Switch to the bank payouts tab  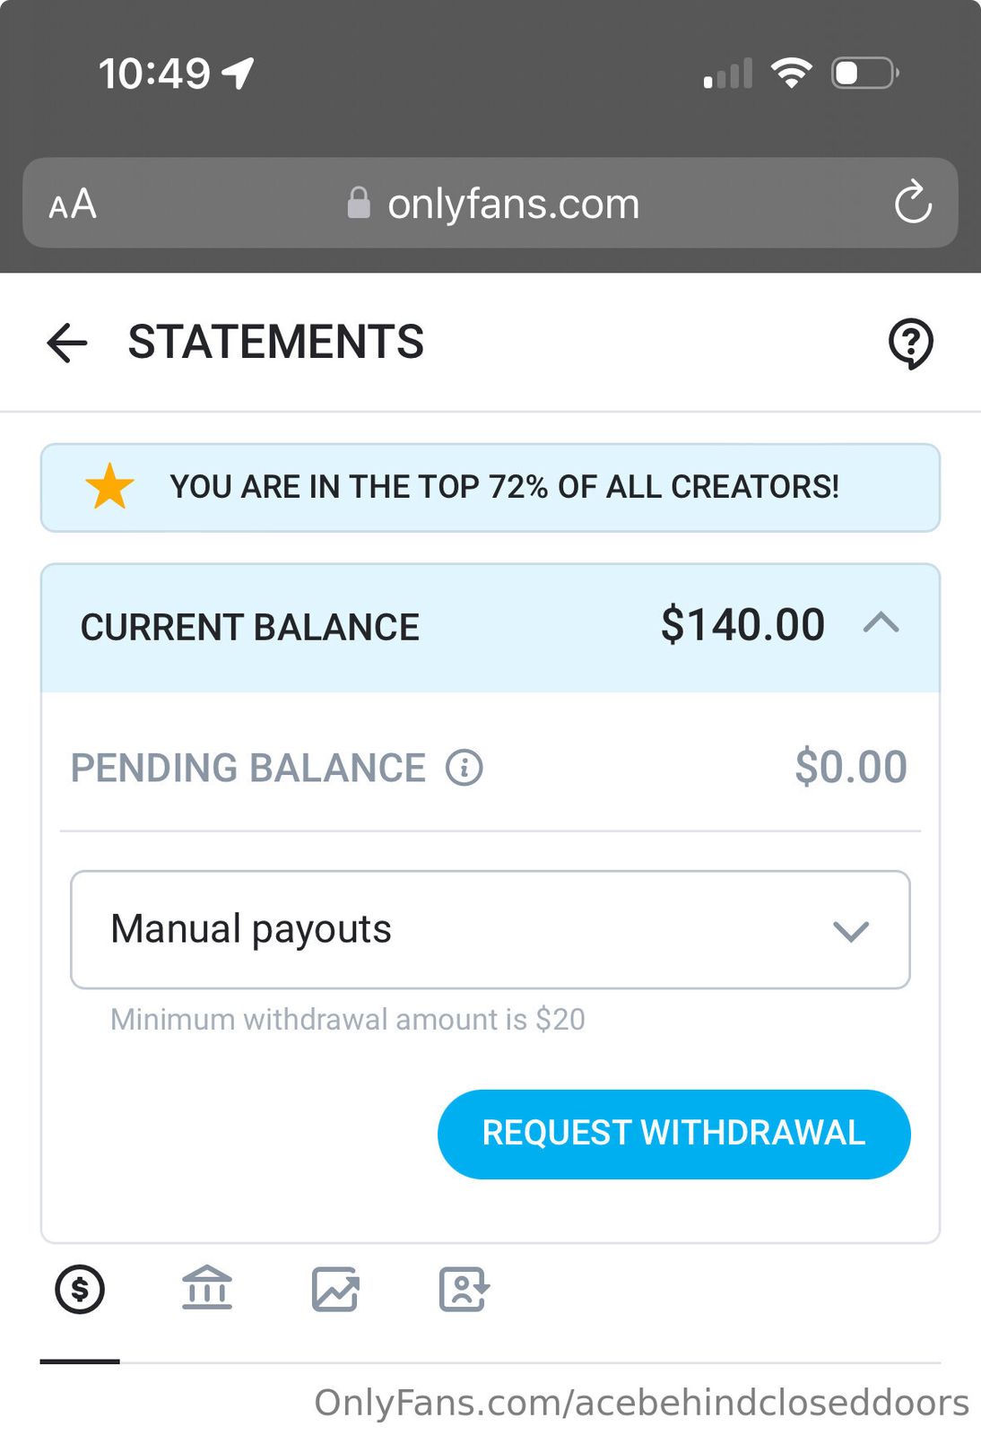click(x=207, y=1289)
